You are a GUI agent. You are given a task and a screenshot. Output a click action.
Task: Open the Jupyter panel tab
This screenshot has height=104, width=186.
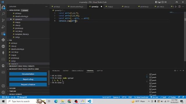pos(100,70)
